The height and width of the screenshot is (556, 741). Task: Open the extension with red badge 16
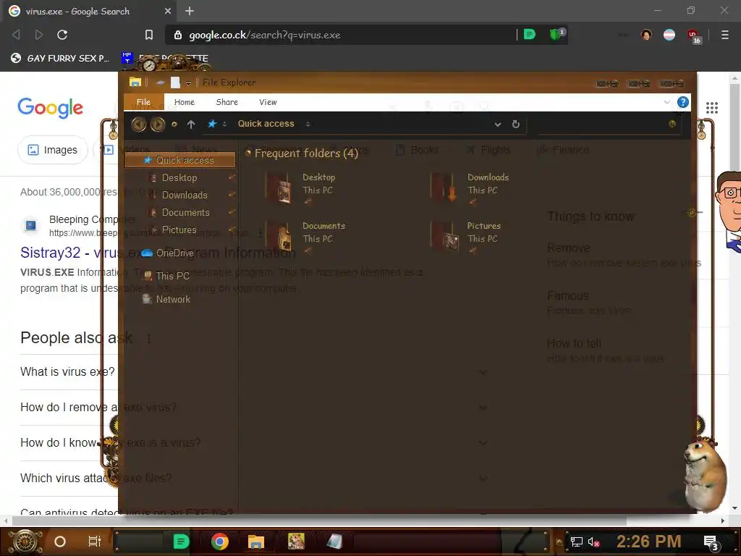click(x=693, y=36)
